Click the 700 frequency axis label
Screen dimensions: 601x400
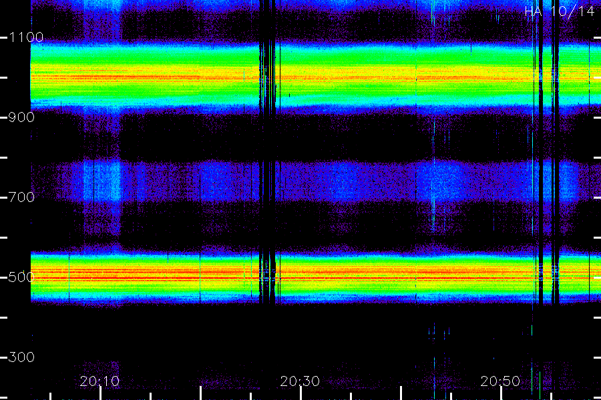click(21, 197)
